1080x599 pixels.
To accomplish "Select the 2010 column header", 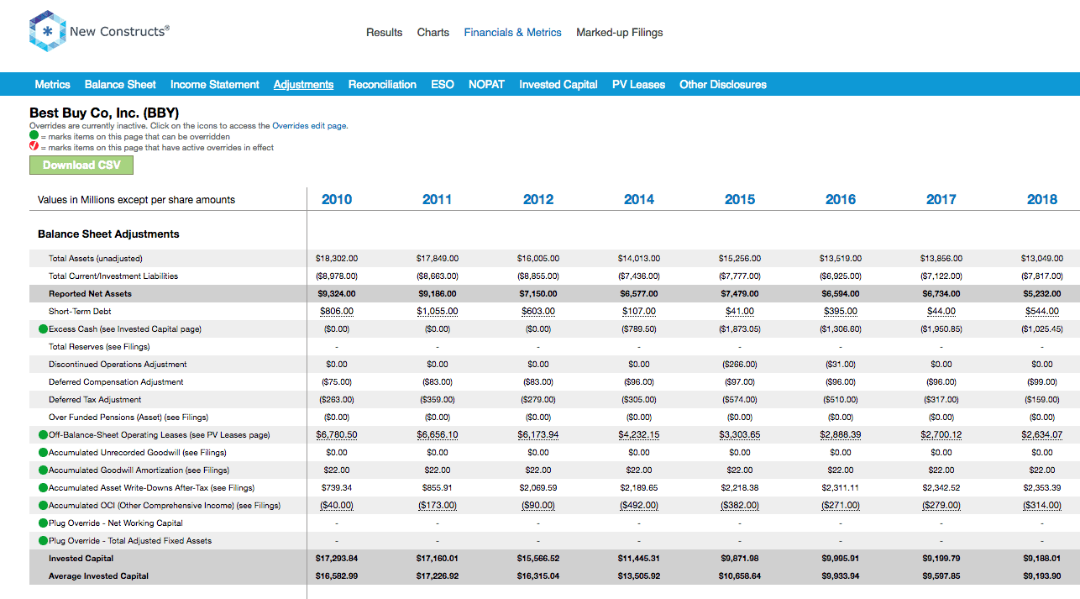I will coord(337,200).
